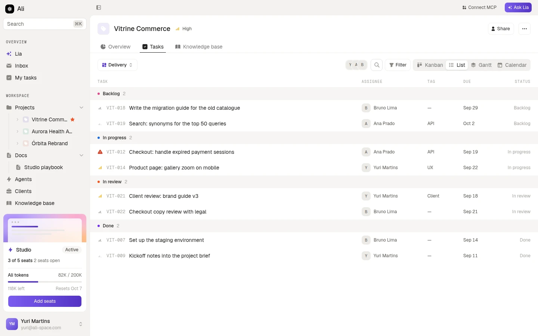Collapse the Projects section chevron
The width and height of the screenshot is (538, 336).
[x=81, y=108]
